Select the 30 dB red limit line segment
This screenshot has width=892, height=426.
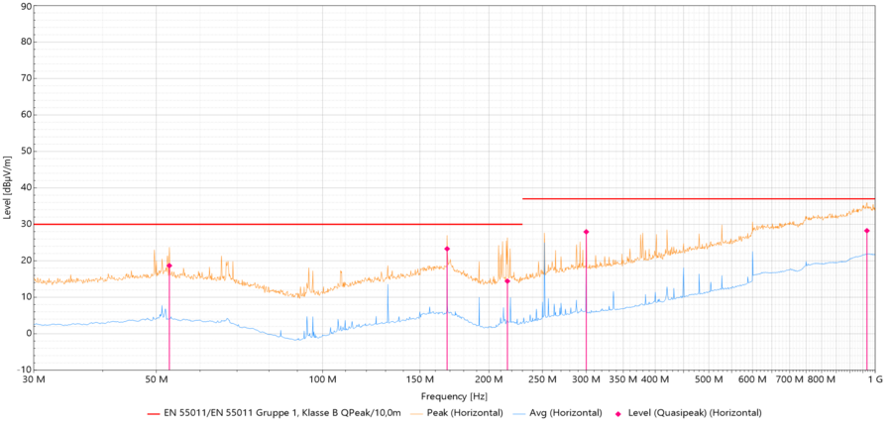278,224
